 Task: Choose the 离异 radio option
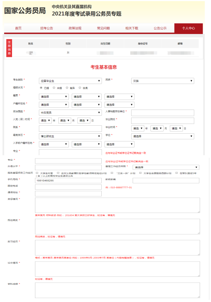tap(67, 88)
